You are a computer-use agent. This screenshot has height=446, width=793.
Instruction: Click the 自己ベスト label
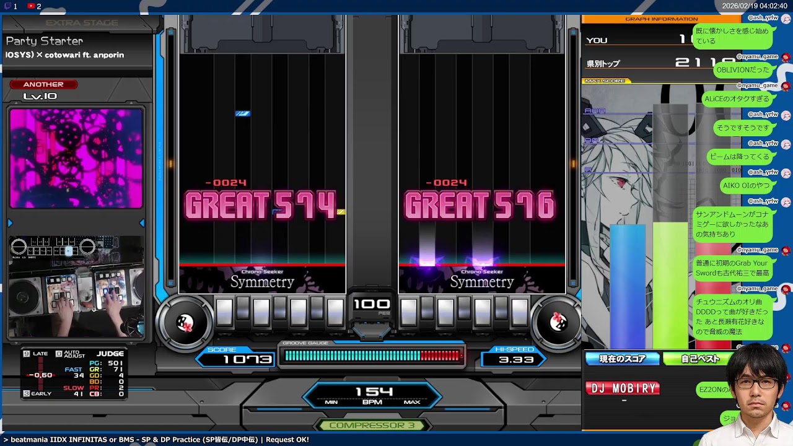700,359
